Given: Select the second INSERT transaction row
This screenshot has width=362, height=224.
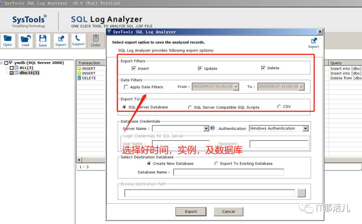Looking at the screenshot, I should pyautogui.click(x=91, y=73).
